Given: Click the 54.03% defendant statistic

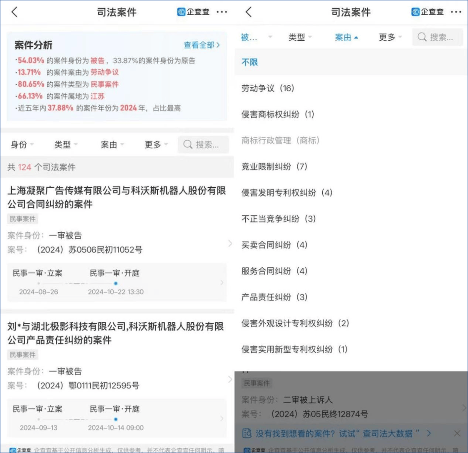Looking at the screenshot, I should [31, 61].
